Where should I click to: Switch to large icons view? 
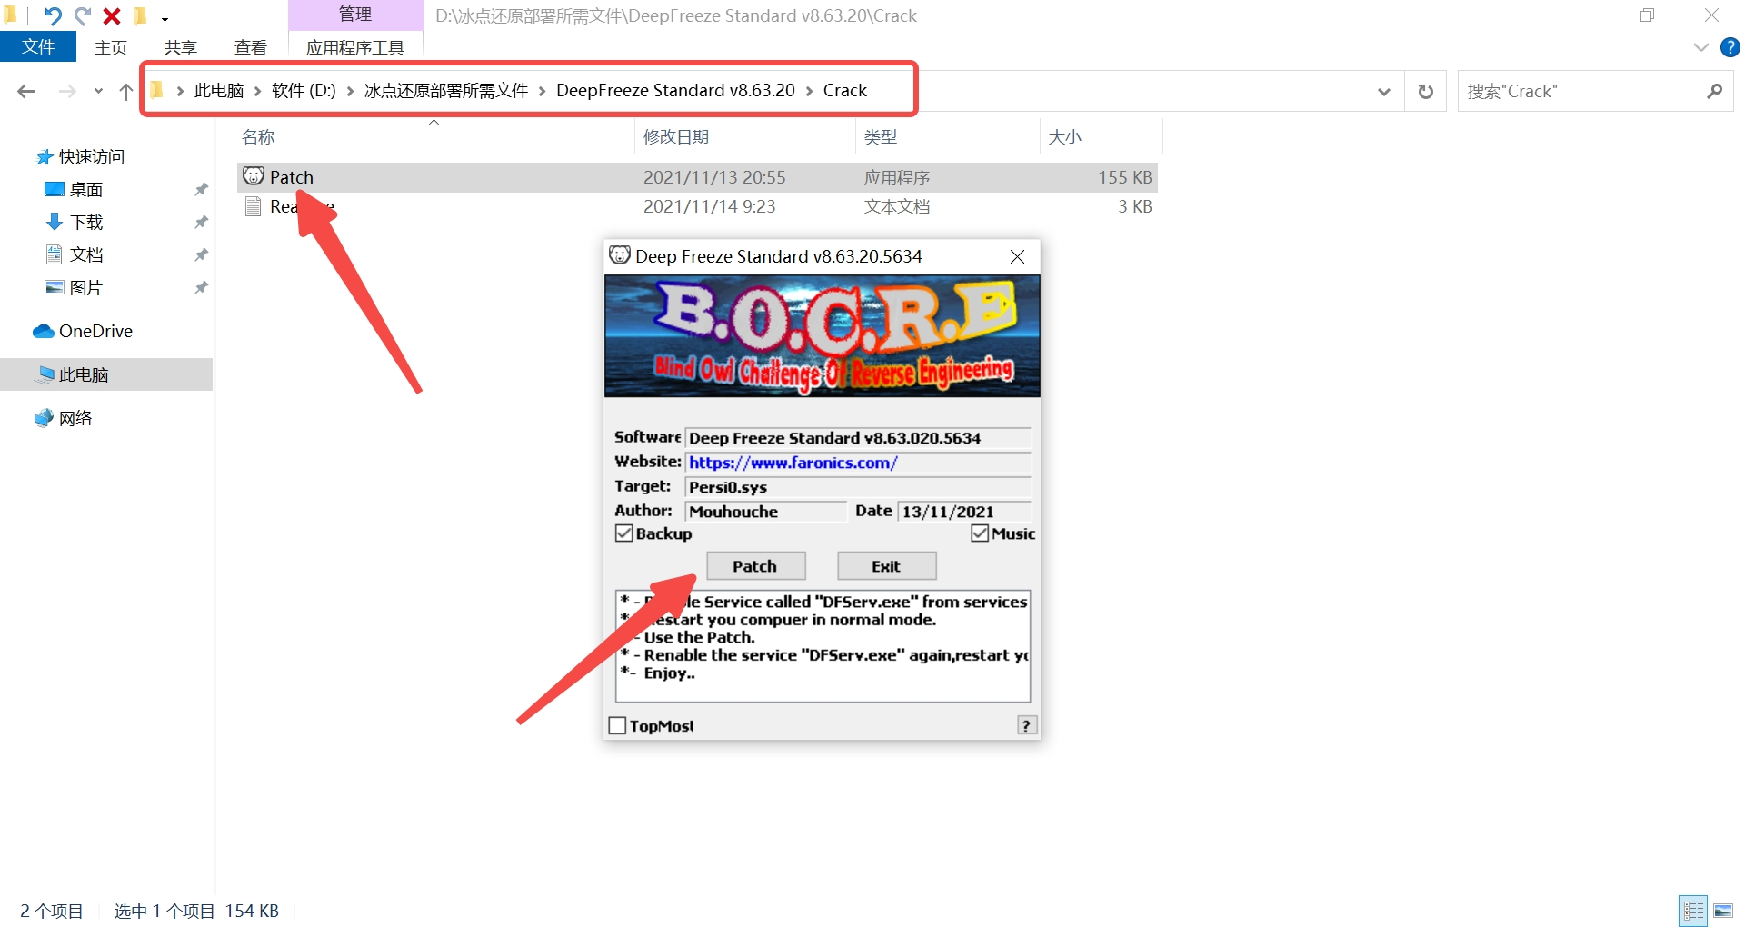coord(1723,911)
